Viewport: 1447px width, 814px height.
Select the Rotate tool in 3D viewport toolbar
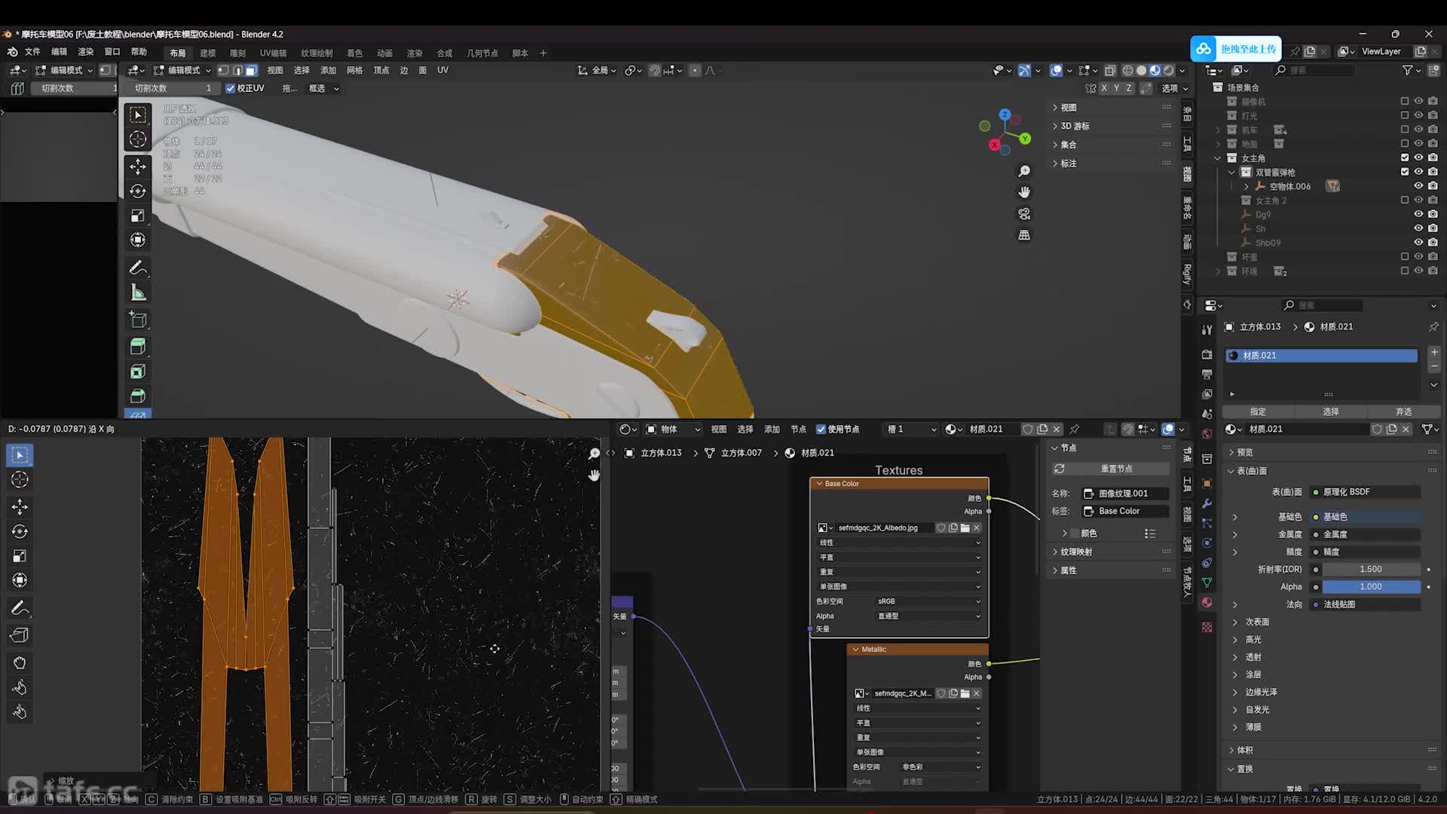(138, 191)
